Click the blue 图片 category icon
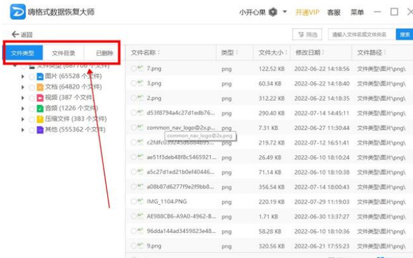Image resolution: width=413 pixels, height=258 pixels. point(40,76)
